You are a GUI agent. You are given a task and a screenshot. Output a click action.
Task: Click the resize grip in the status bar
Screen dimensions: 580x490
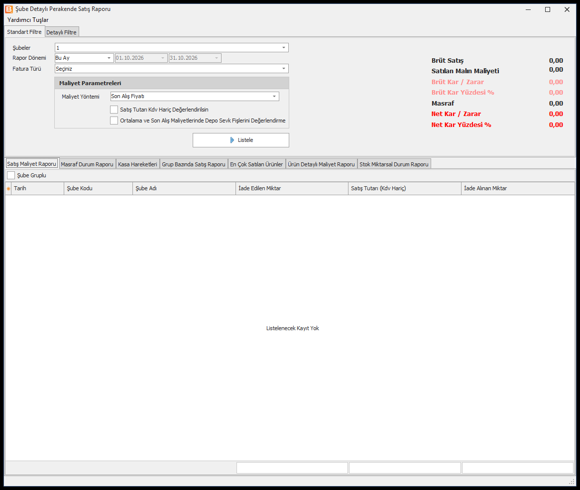[572, 482]
